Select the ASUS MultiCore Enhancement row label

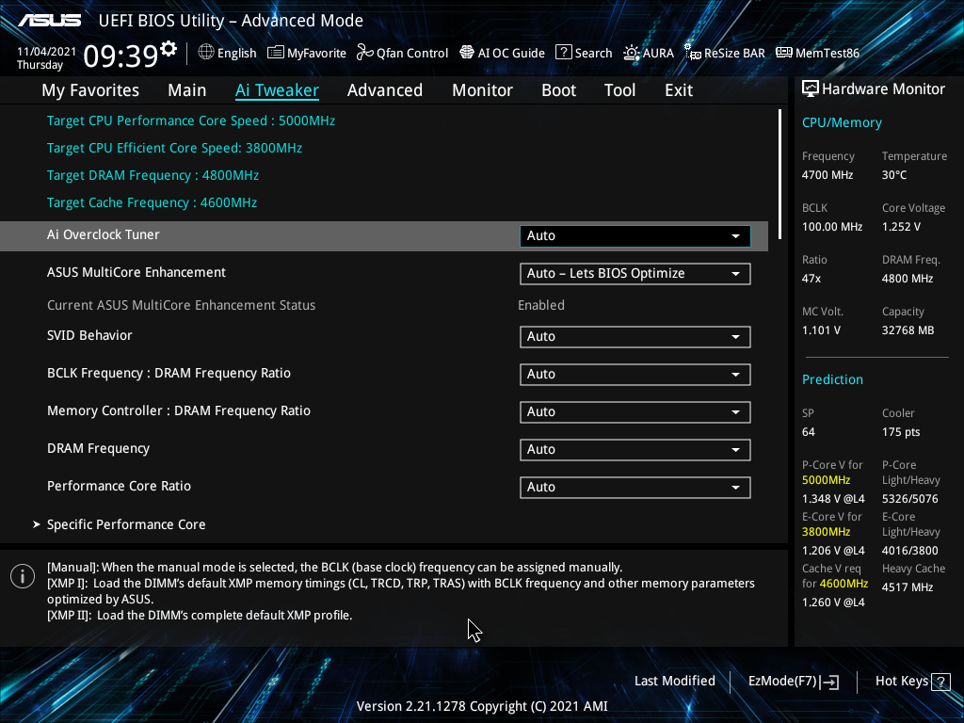(x=137, y=272)
